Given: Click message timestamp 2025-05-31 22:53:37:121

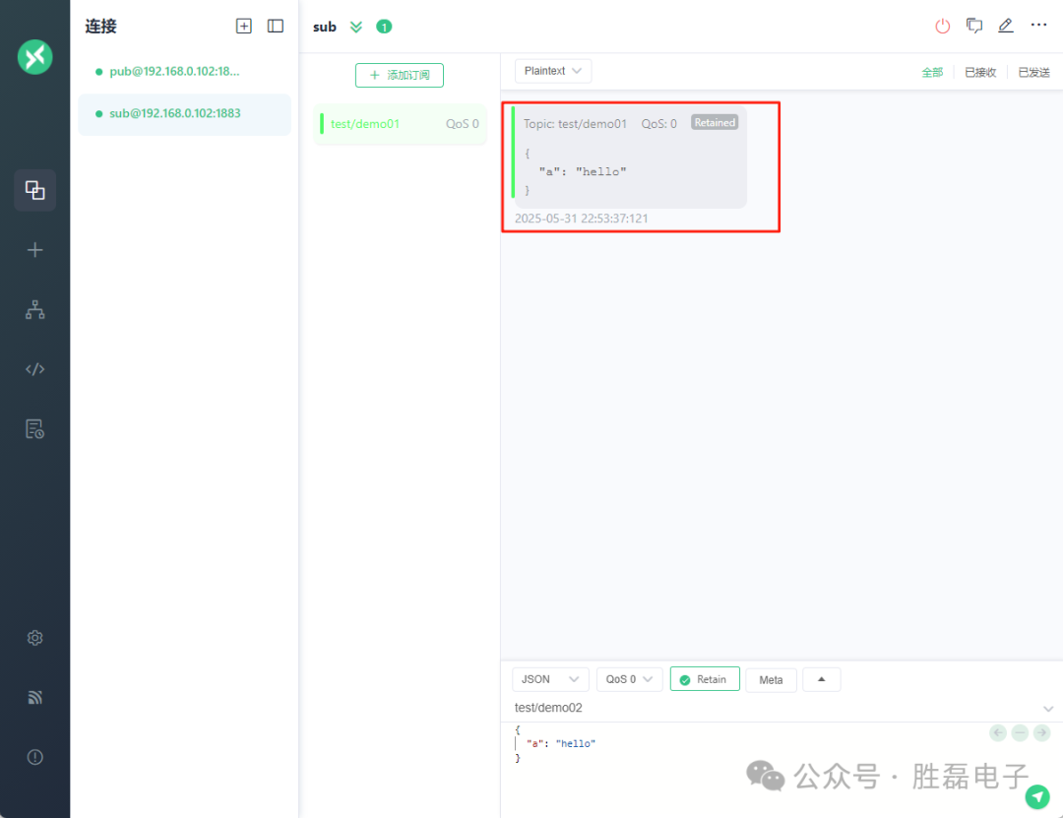Looking at the screenshot, I should click(581, 219).
